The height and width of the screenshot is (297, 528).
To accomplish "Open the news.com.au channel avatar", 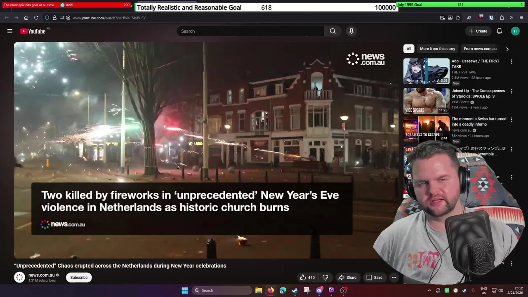I will [x=19, y=277].
